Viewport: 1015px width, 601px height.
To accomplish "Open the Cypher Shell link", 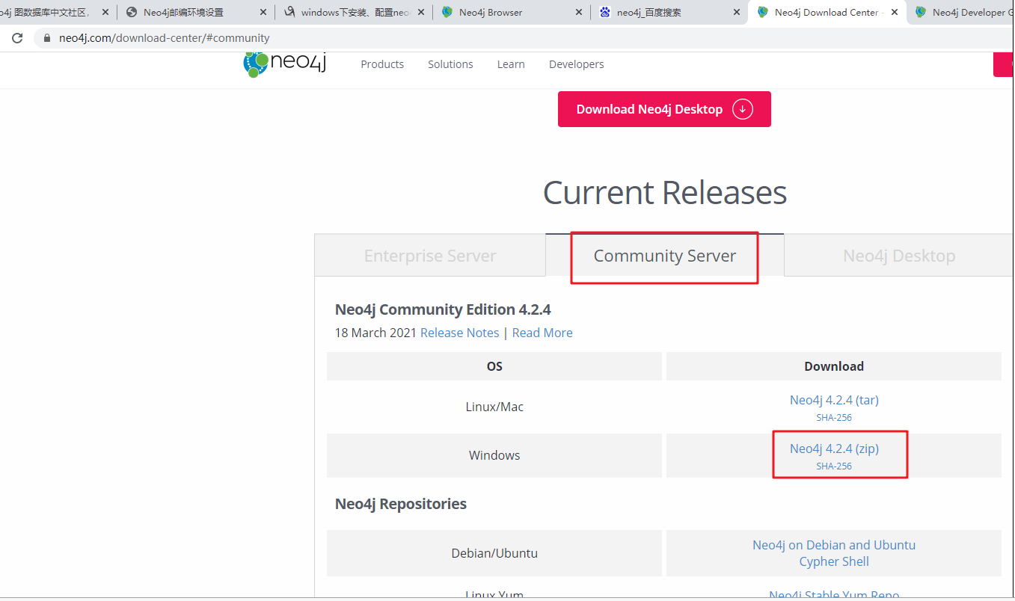I will click(834, 561).
